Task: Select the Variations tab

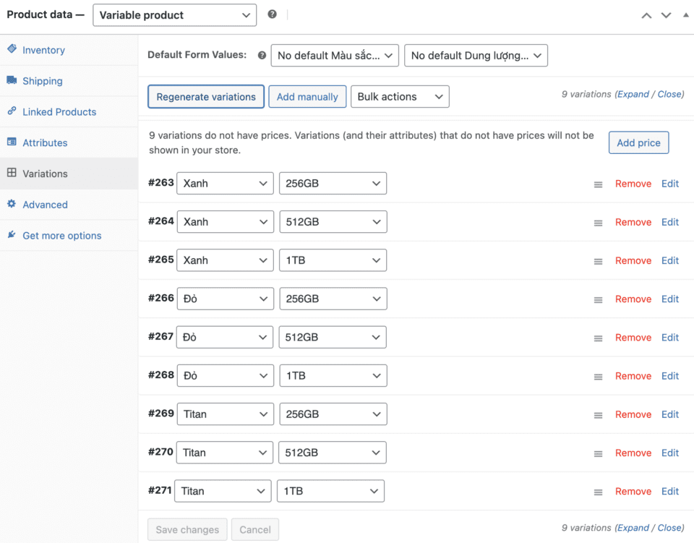Action: tap(69, 174)
